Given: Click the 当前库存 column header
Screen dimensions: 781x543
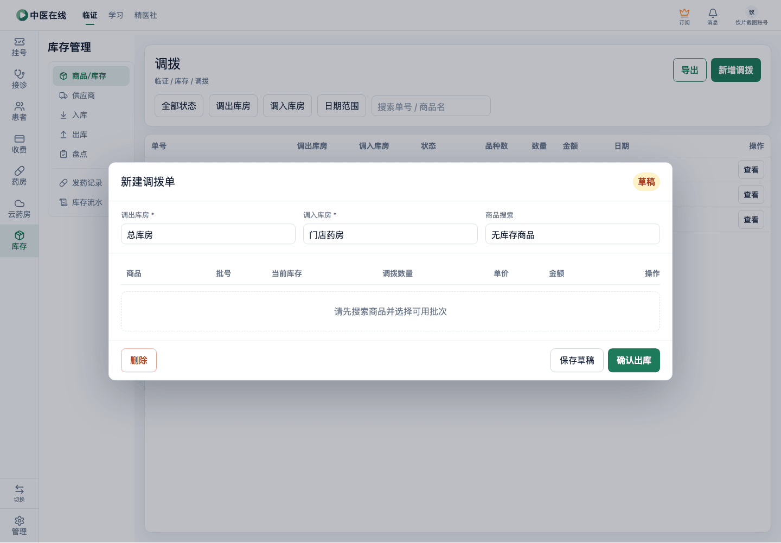Looking at the screenshot, I should (x=287, y=273).
